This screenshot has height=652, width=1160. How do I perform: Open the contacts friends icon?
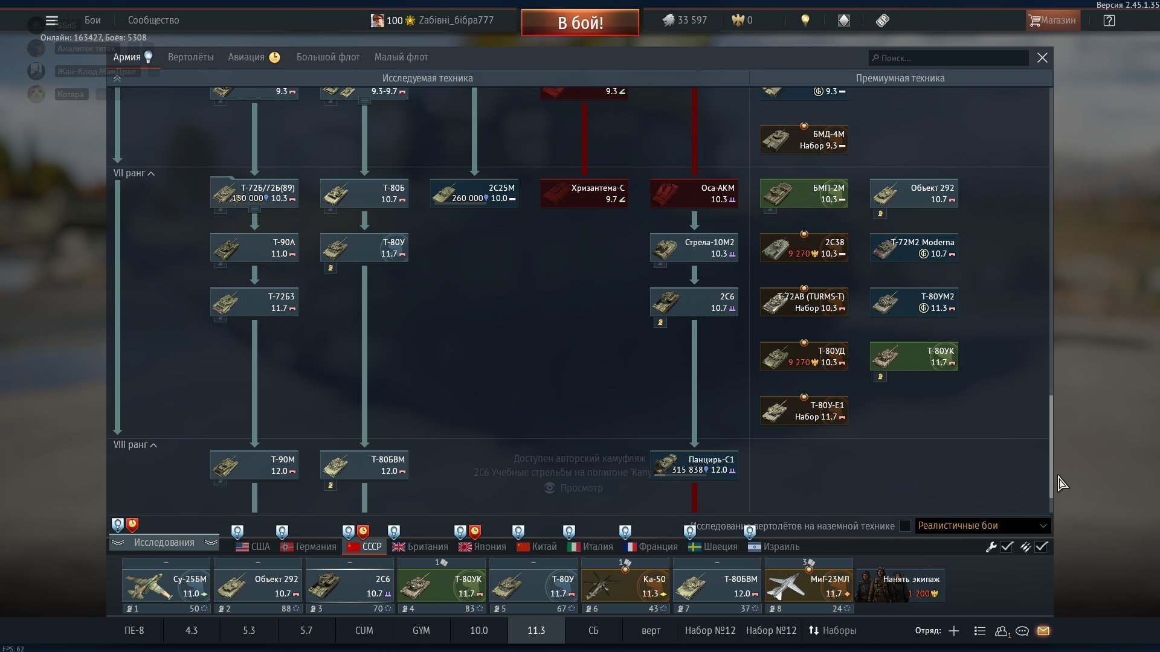pos(1001,631)
